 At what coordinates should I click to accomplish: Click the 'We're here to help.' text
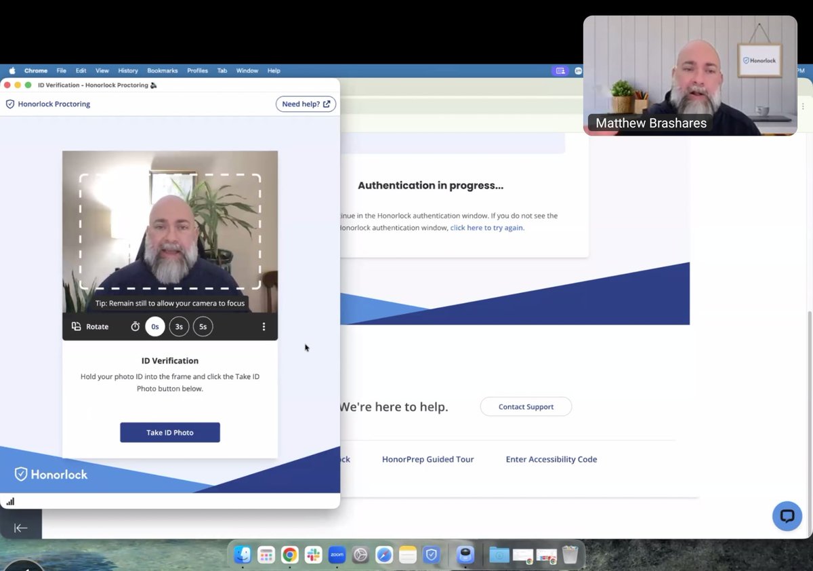[x=394, y=407]
